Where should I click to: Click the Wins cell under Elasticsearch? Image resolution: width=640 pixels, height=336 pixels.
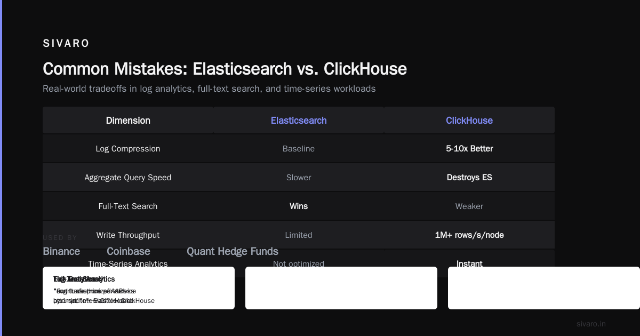(x=299, y=206)
